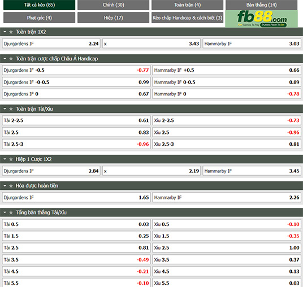
Task: Choose Tài 2.5 at 0.83
Action: (76, 132)
